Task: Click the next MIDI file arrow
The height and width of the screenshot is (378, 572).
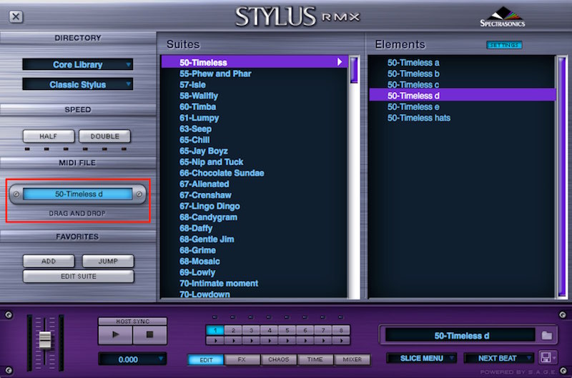Action: coord(139,194)
